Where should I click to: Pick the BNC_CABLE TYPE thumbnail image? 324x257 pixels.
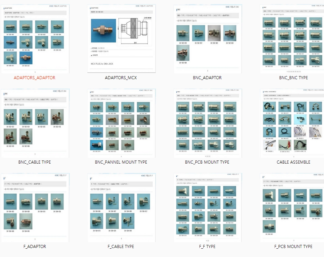(35, 123)
